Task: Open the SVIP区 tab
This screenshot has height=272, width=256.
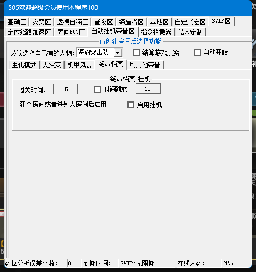Action: coord(221,21)
